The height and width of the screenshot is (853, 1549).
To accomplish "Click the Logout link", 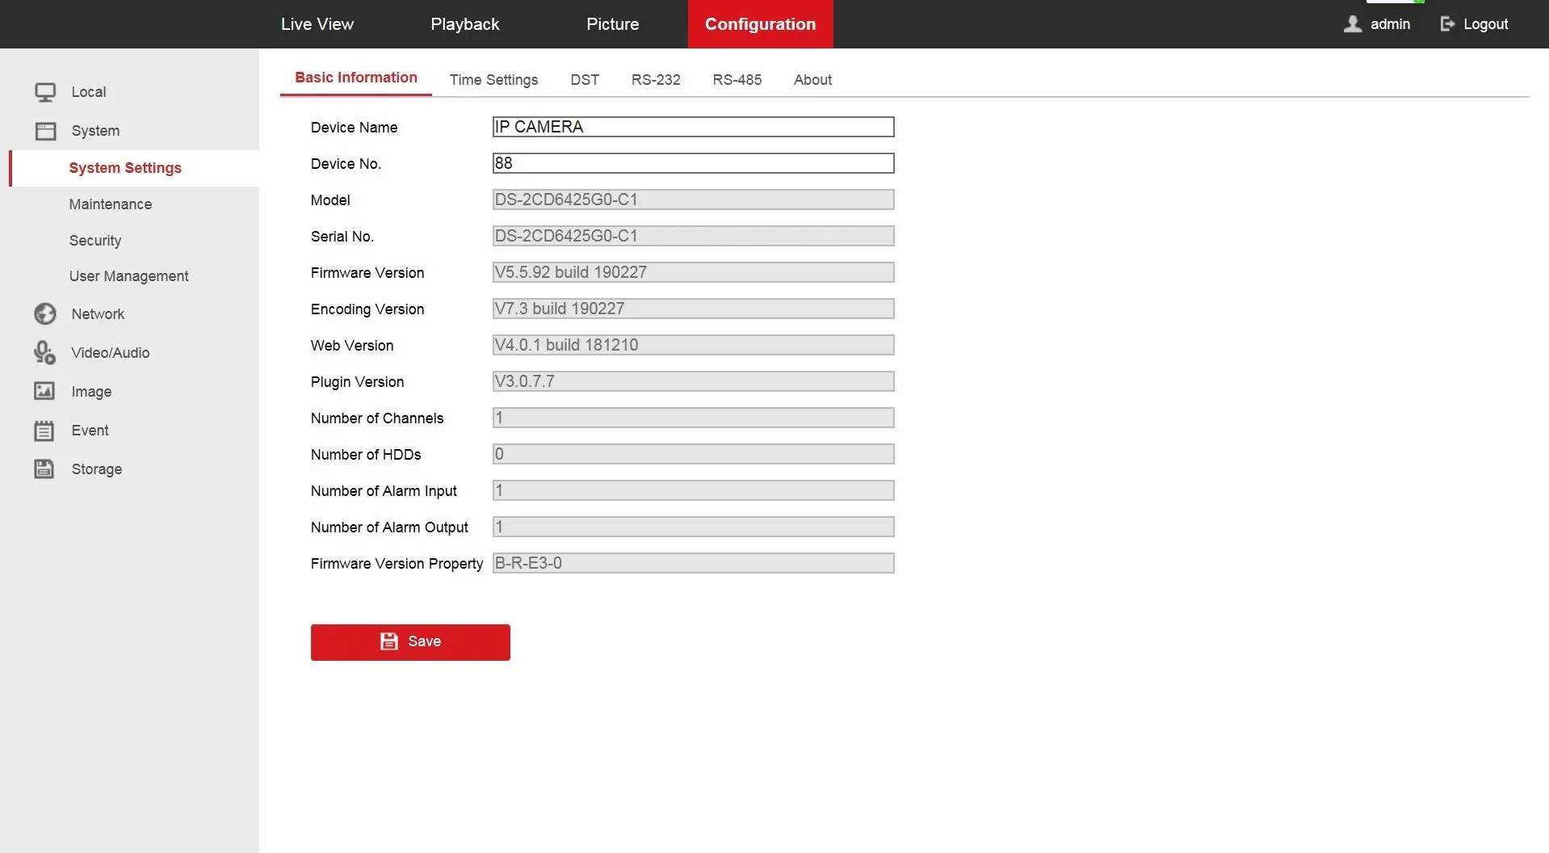I will [1486, 24].
